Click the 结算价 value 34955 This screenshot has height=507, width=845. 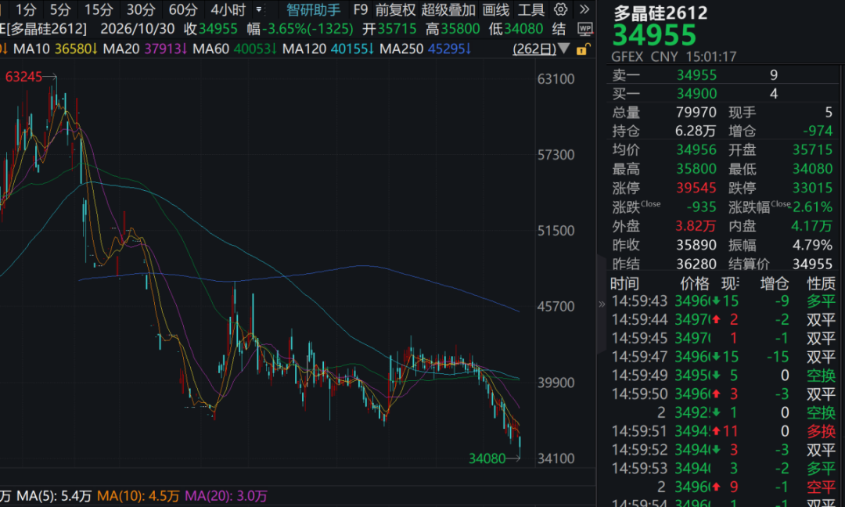coord(812,264)
